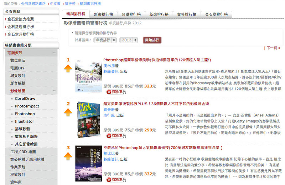Select Photoshop subcategory in sidebar
285x185 pixels.
(x=25, y=114)
